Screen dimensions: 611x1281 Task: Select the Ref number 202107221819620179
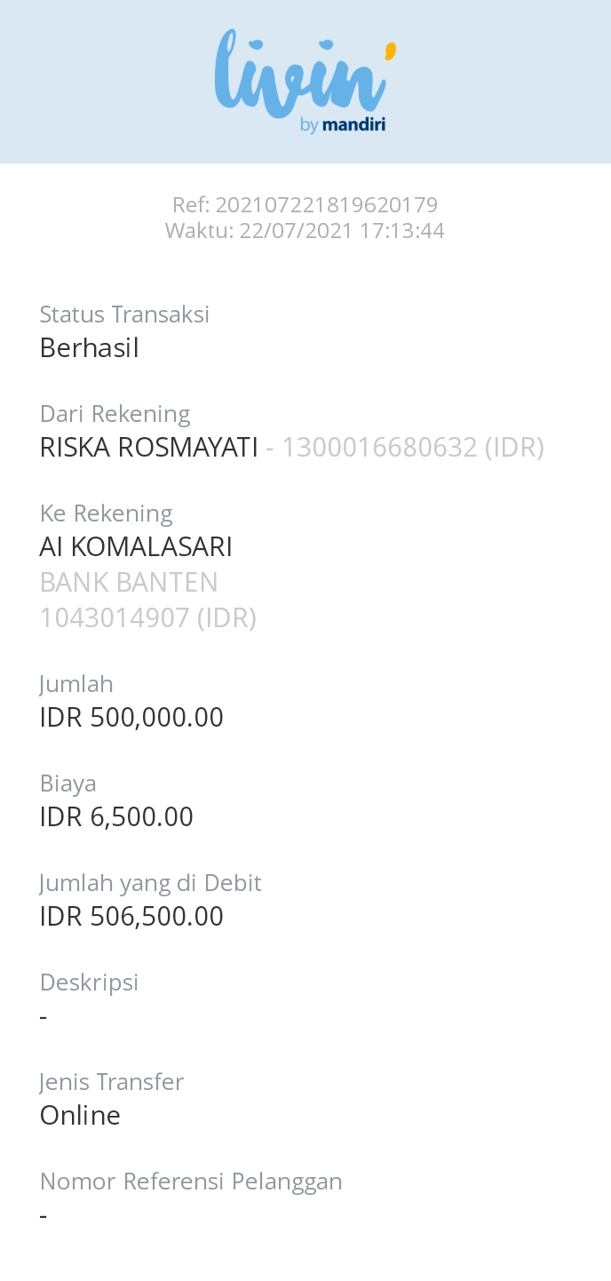click(326, 205)
